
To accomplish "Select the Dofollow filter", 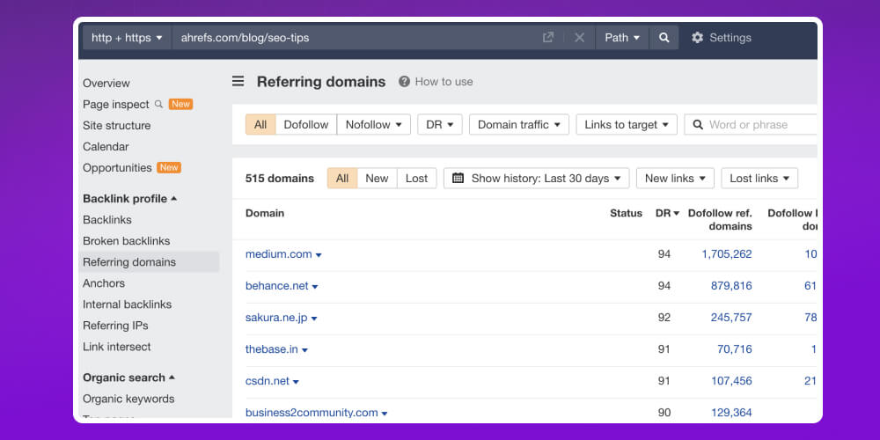I will pyautogui.click(x=306, y=125).
